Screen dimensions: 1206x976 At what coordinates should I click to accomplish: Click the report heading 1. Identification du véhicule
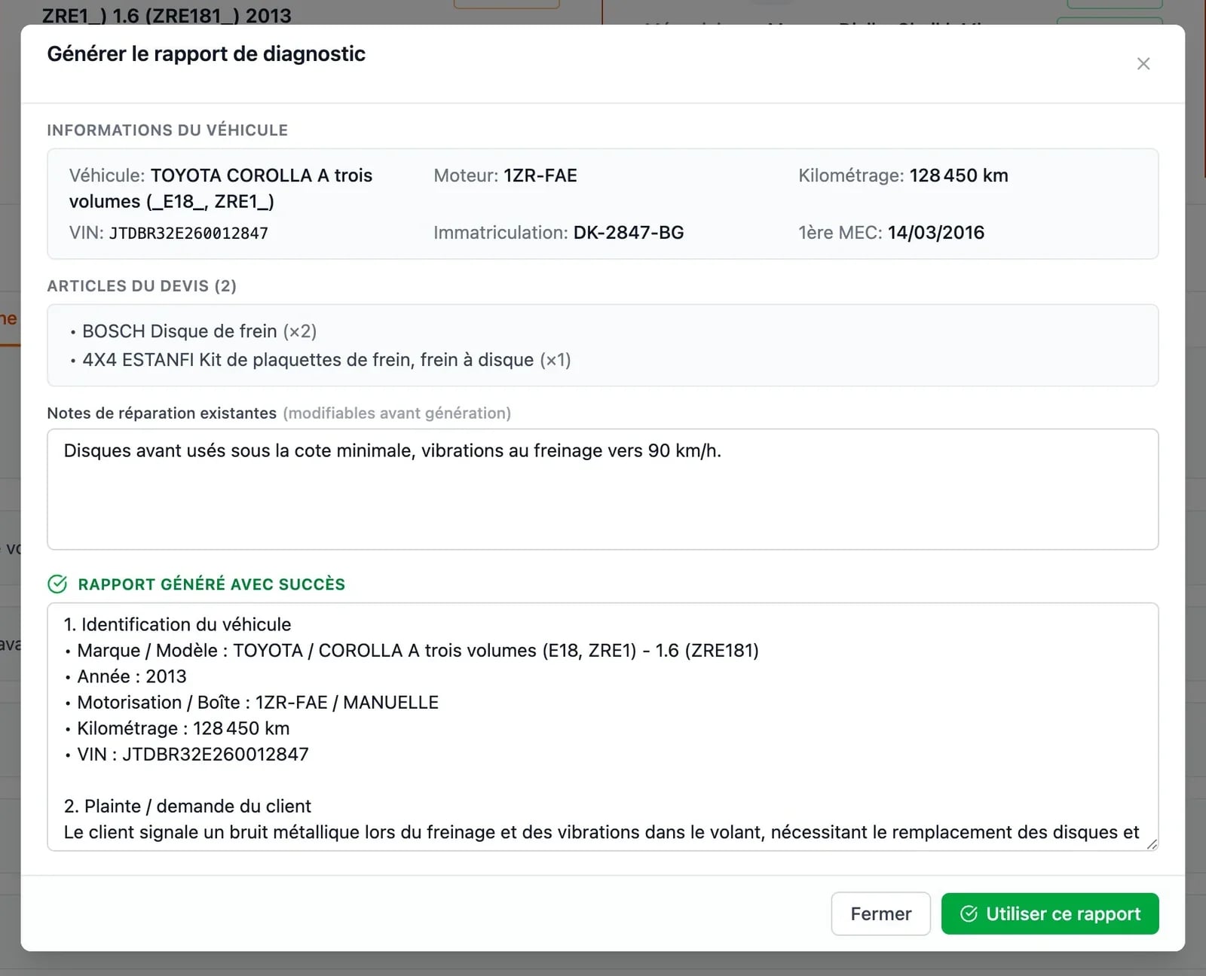tap(177, 625)
